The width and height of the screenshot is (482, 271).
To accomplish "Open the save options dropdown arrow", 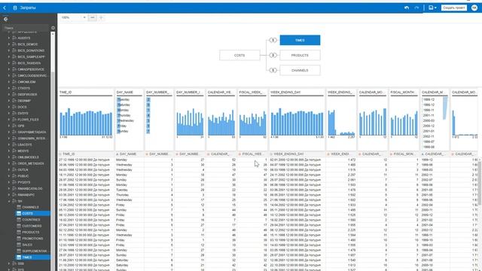I will pos(435,8).
